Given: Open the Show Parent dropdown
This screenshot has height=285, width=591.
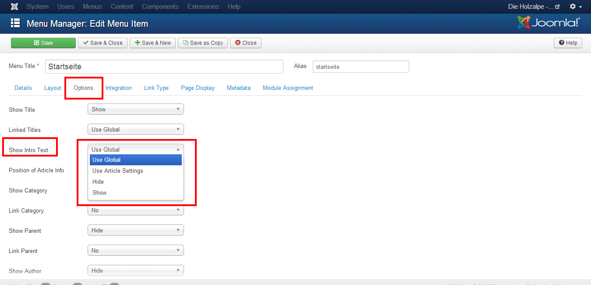Looking at the screenshot, I should coord(136,230).
